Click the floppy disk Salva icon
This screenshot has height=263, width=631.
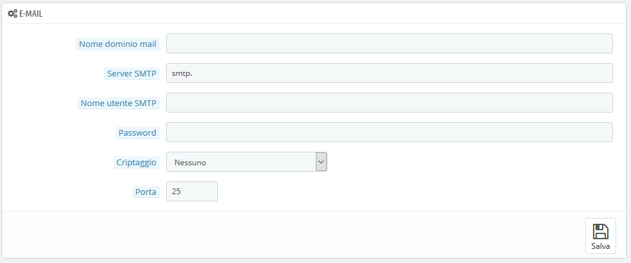[x=601, y=231]
